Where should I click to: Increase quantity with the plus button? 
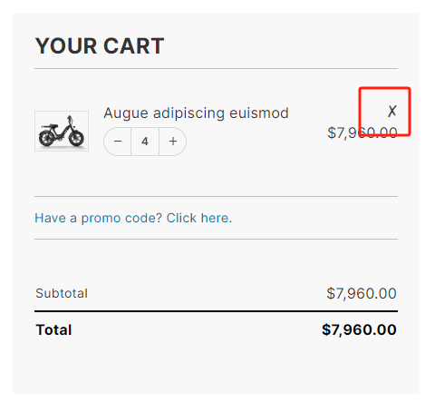coord(173,142)
